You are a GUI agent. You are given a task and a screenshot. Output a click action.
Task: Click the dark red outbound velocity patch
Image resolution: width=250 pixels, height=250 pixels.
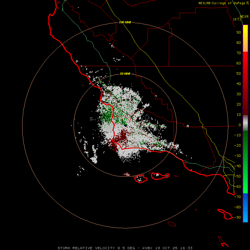tap(123, 136)
